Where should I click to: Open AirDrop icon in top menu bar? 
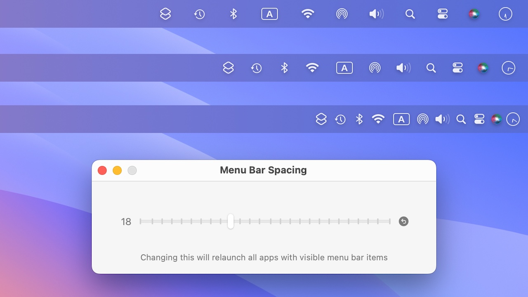[342, 14]
